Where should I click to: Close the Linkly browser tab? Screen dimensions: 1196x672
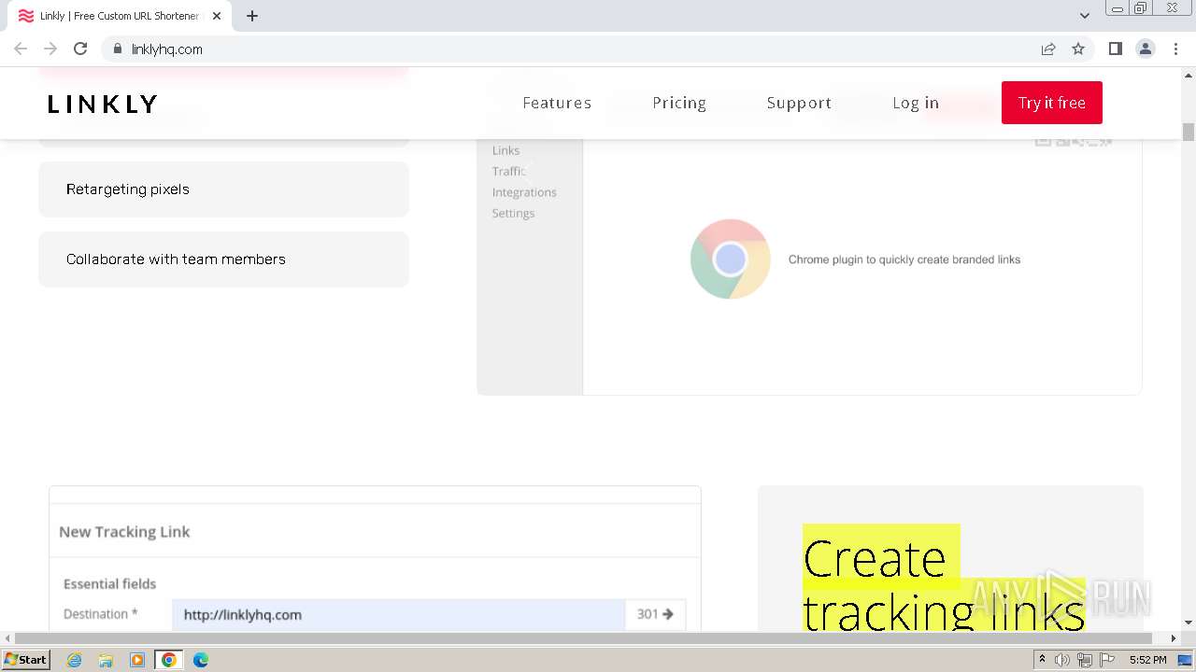(x=217, y=16)
